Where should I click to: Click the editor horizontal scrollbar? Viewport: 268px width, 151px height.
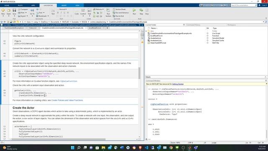[x=59, y=139]
